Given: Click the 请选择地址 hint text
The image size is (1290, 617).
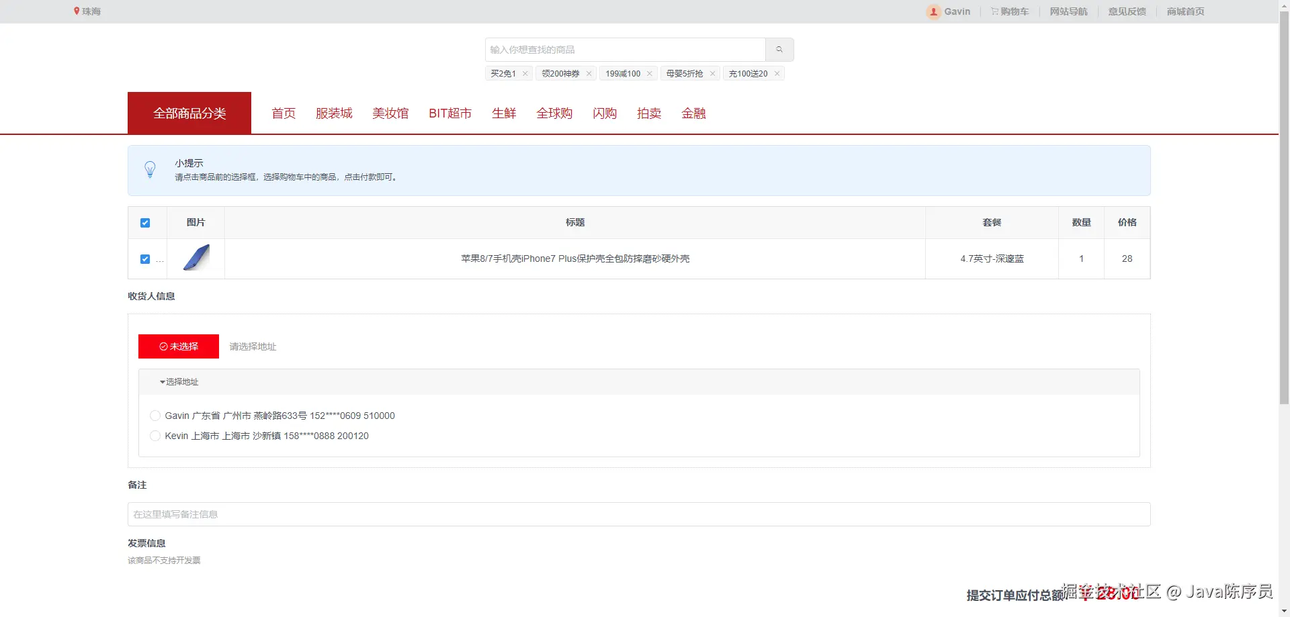Looking at the screenshot, I should pyautogui.click(x=253, y=346).
